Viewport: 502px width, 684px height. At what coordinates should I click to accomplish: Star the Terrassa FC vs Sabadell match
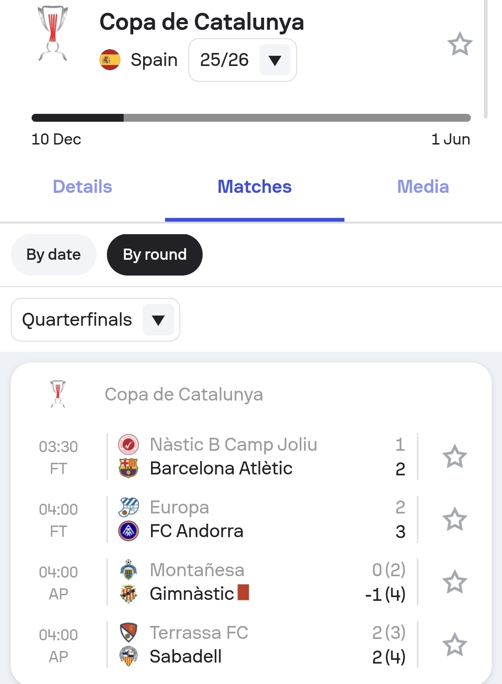(x=454, y=645)
